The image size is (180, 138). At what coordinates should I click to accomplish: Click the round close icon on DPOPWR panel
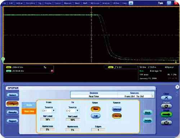pyautogui.click(x=177, y=87)
